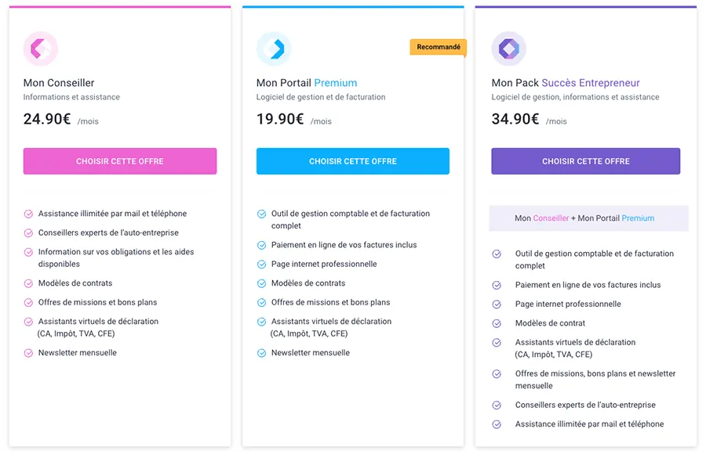Click the Mon Conseiller + Mon Portail banner

pos(584,218)
